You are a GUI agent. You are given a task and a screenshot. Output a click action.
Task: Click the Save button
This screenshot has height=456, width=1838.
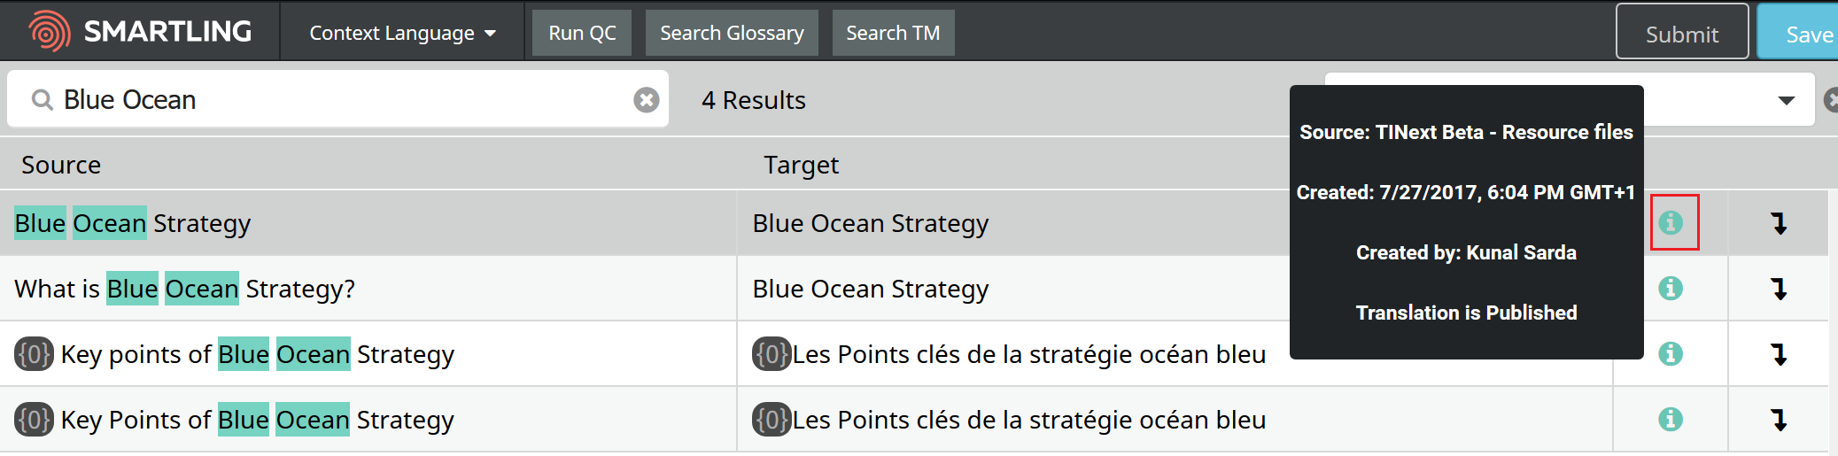pyautogui.click(x=1798, y=32)
